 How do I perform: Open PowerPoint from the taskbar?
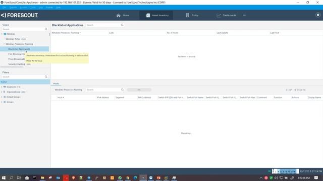[158, 177]
